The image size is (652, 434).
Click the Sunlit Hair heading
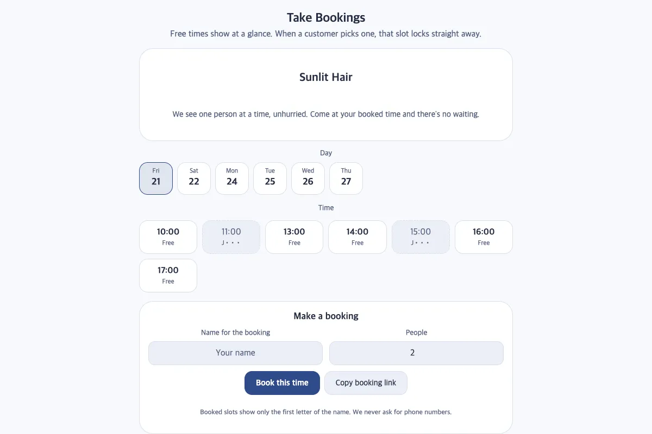pyautogui.click(x=326, y=77)
